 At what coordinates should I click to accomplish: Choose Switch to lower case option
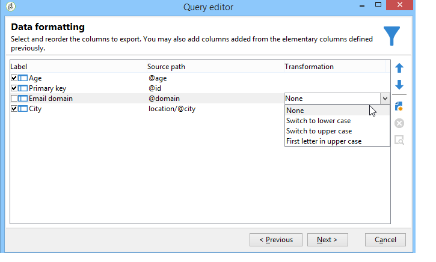coord(319,121)
